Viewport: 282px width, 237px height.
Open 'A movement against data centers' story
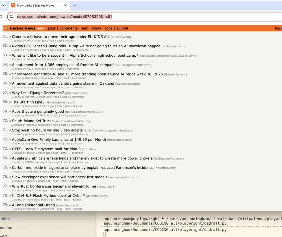tap(63, 84)
